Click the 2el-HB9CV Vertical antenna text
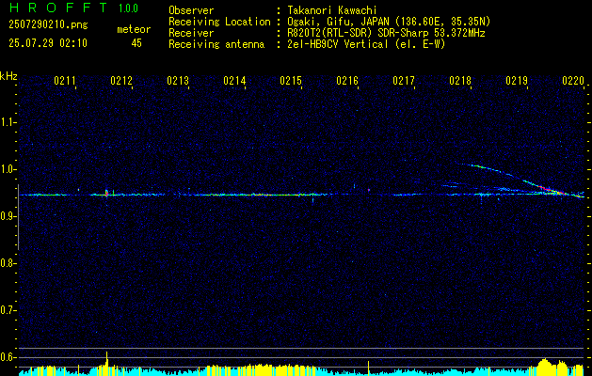This screenshot has height=376, width=592. point(366,44)
